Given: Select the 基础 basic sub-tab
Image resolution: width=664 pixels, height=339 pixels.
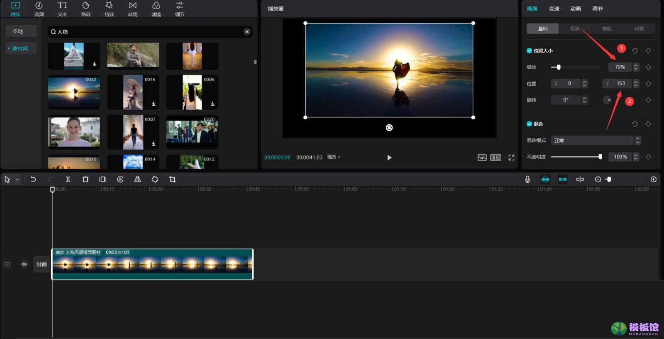Looking at the screenshot, I should tap(543, 29).
